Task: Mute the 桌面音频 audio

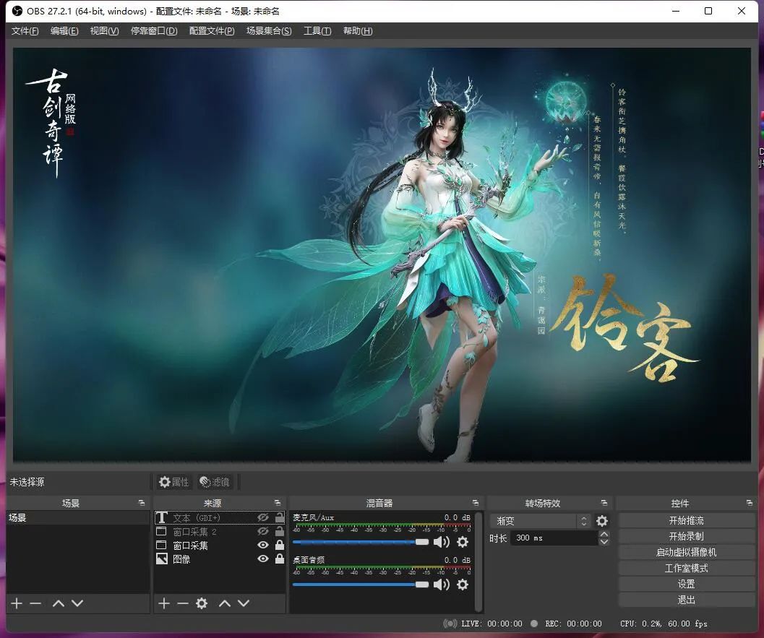Action: tap(442, 585)
